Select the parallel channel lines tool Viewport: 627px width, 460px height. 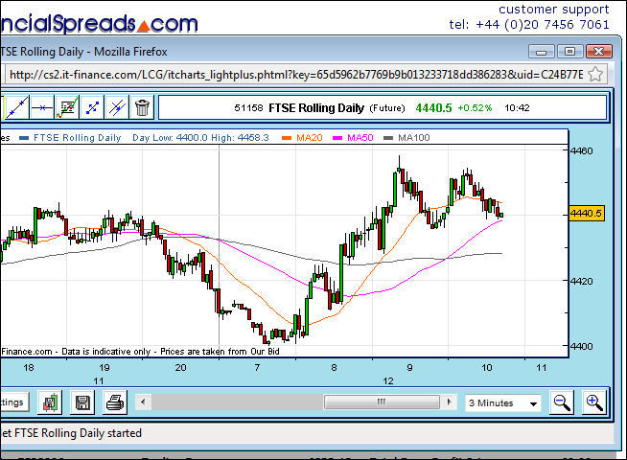point(117,107)
